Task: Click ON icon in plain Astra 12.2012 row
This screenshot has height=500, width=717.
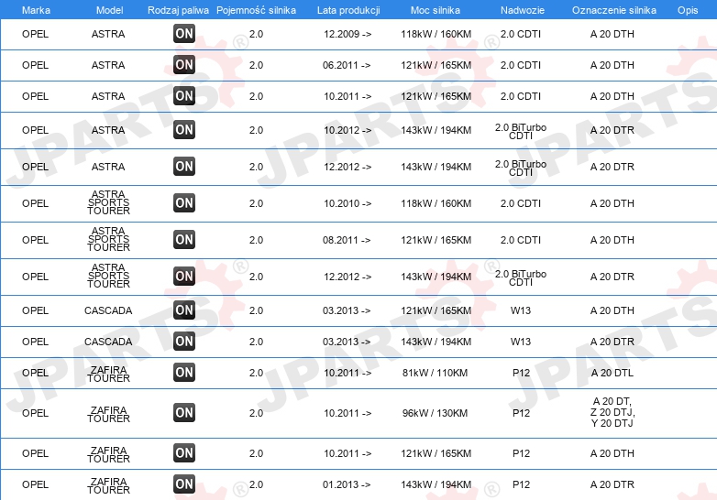Action: (184, 167)
